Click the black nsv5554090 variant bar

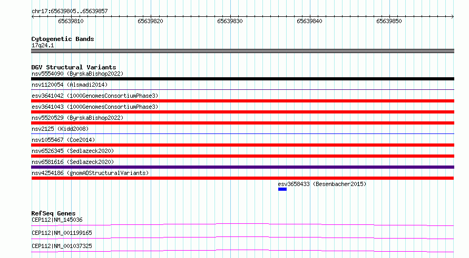242,79
